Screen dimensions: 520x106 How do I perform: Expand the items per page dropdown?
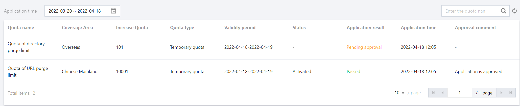click(399, 93)
